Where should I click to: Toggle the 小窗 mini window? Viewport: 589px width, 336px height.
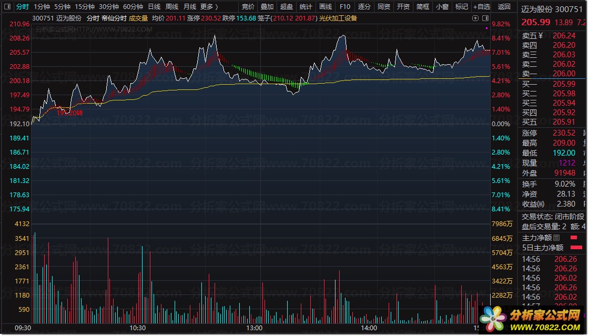(x=442, y=7)
